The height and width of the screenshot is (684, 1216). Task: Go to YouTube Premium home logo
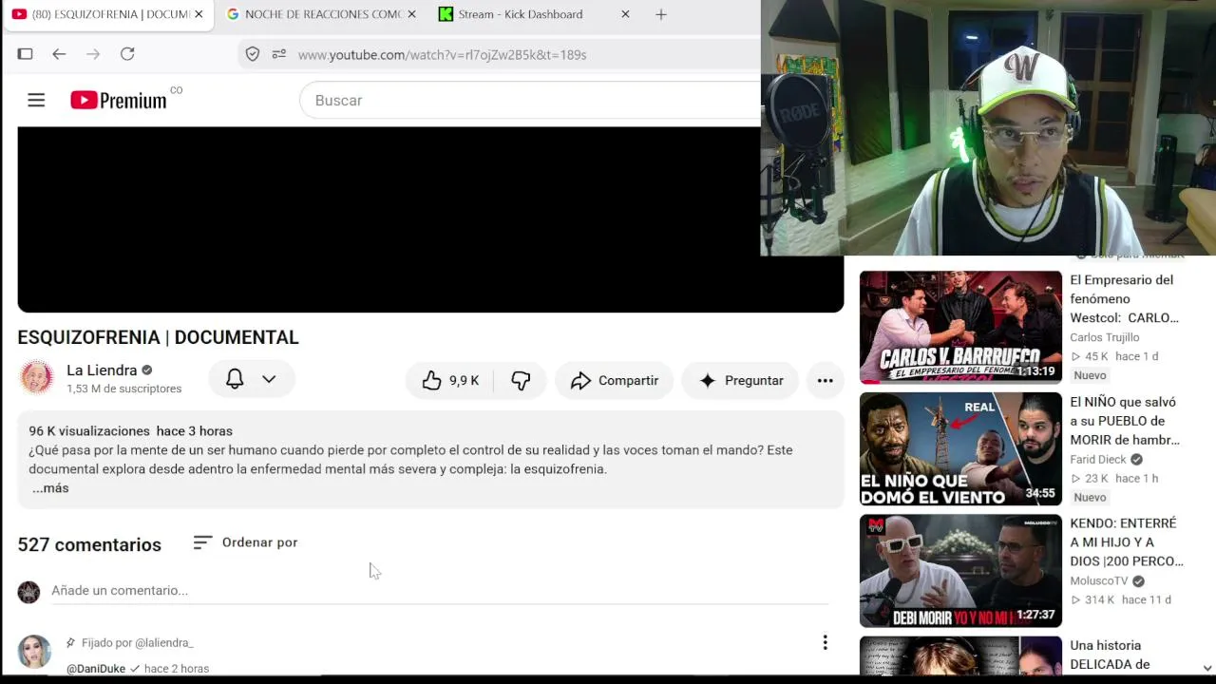119,100
